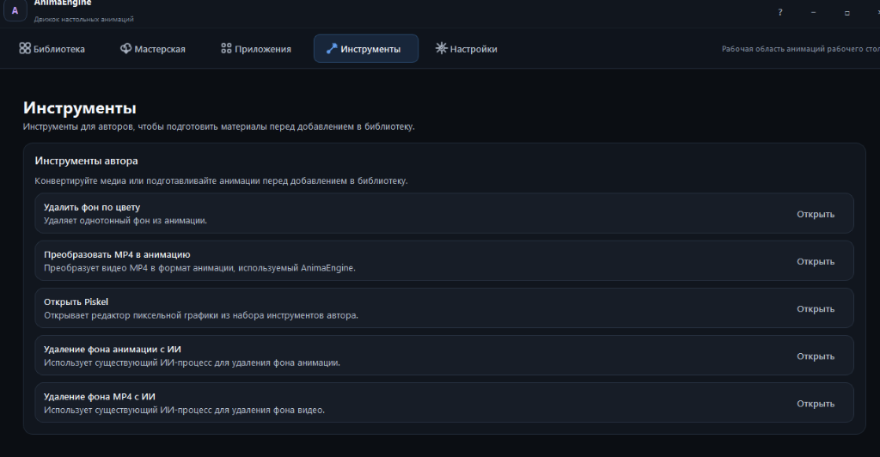Click the AnimaEngine app logo icon

click(15, 10)
